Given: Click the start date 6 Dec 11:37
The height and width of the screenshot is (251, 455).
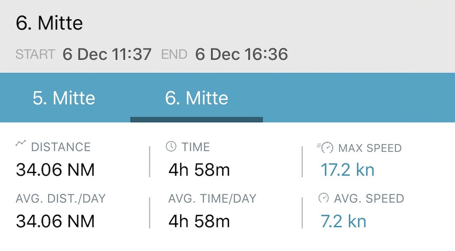Looking at the screenshot, I should tap(107, 54).
